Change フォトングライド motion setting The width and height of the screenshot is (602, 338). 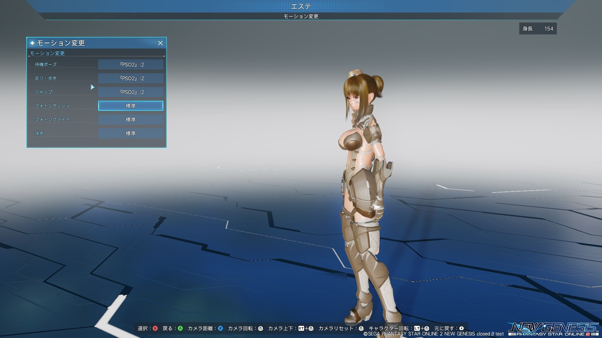pos(130,120)
